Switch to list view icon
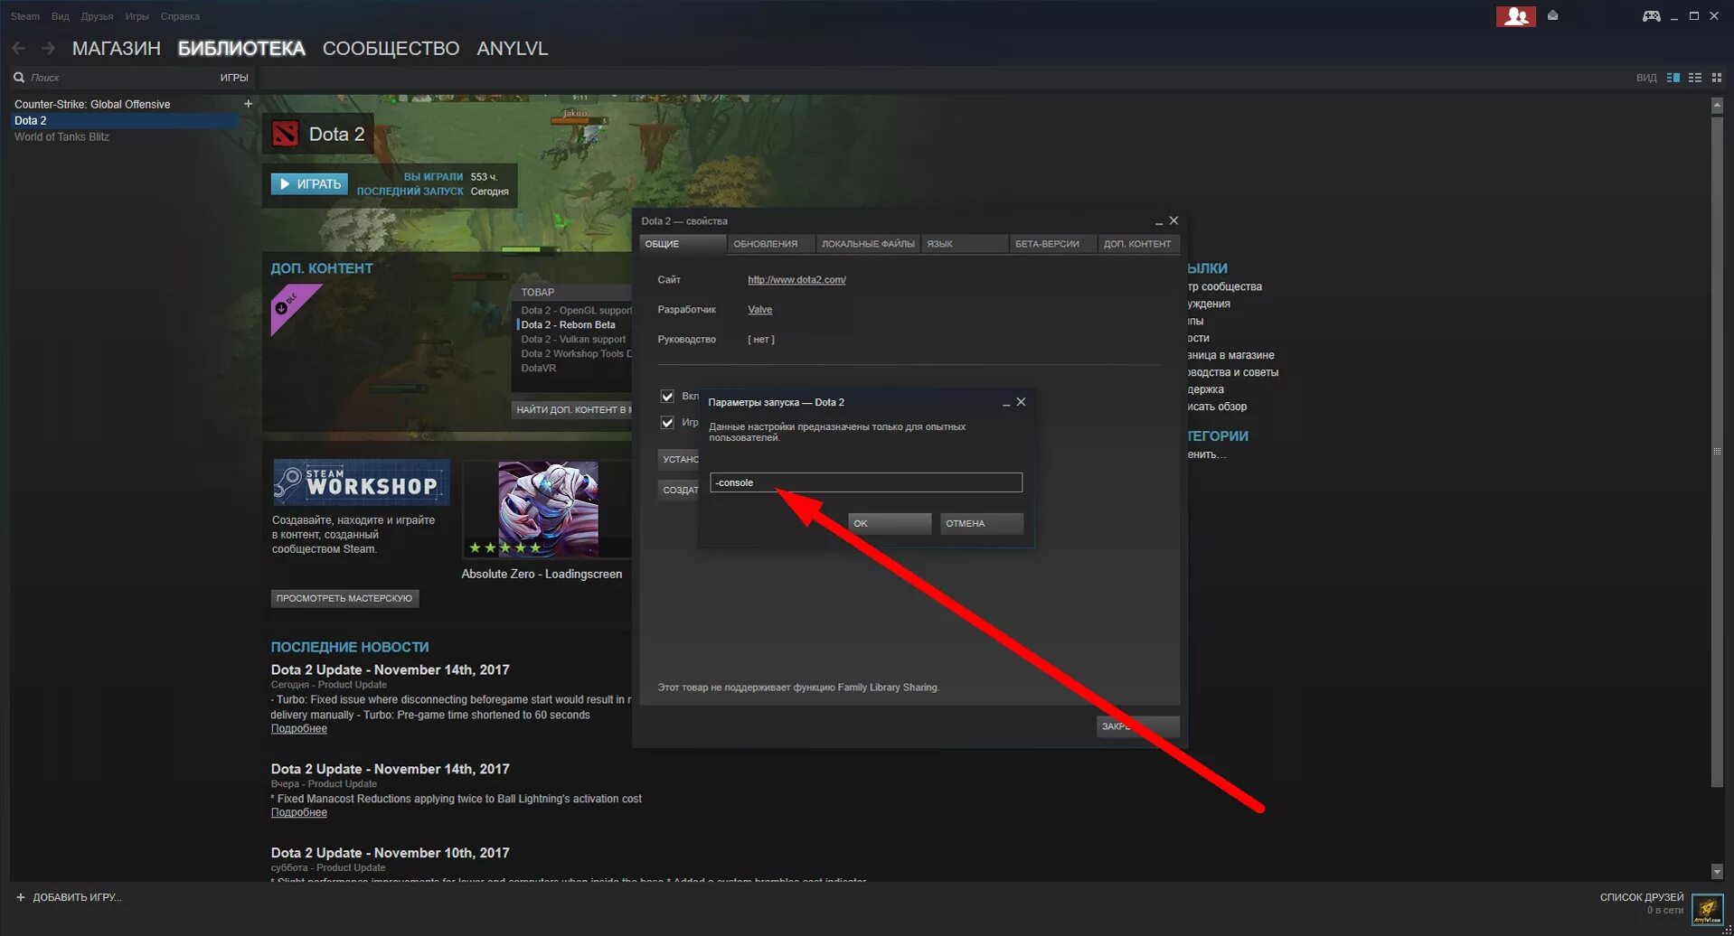This screenshot has height=936, width=1734. coord(1695,78)
